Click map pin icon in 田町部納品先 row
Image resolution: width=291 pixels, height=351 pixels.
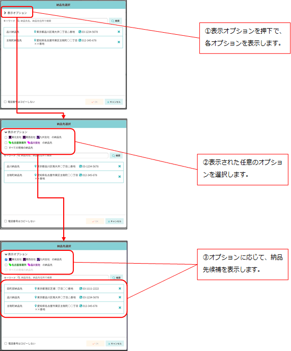36,289
